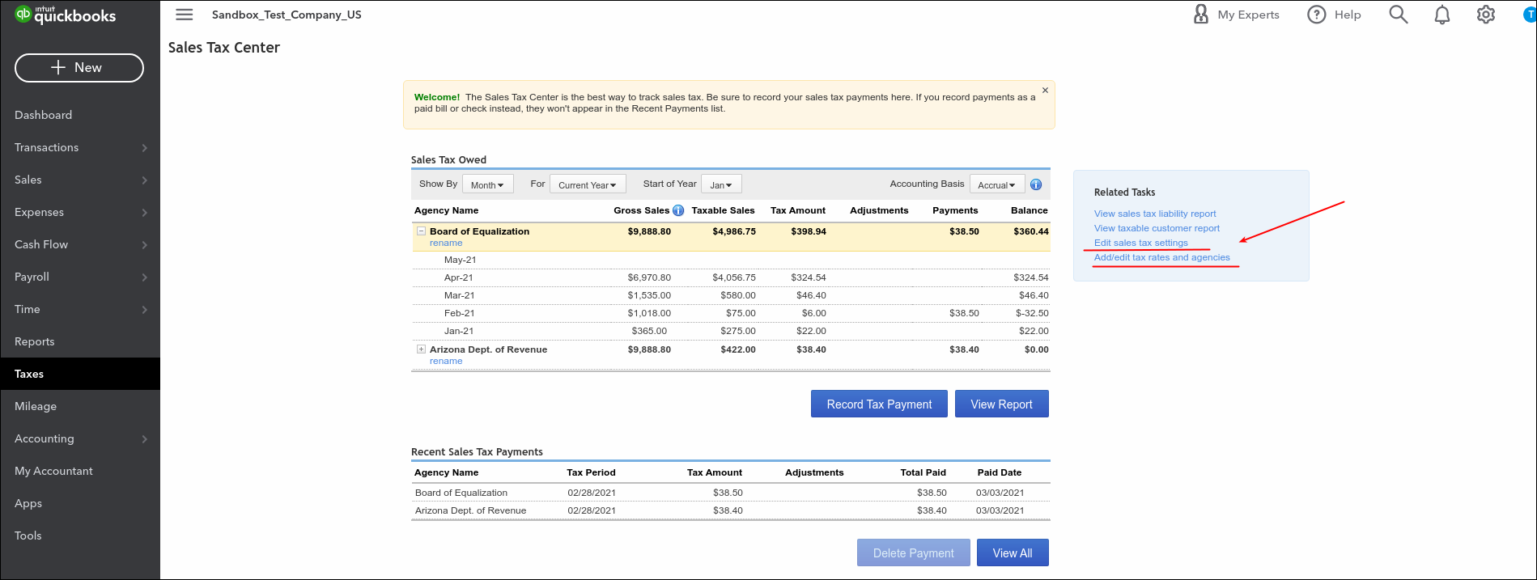Open the hamburger navigation menu icon
The image size is (1537, 580).
pos(185,15)
